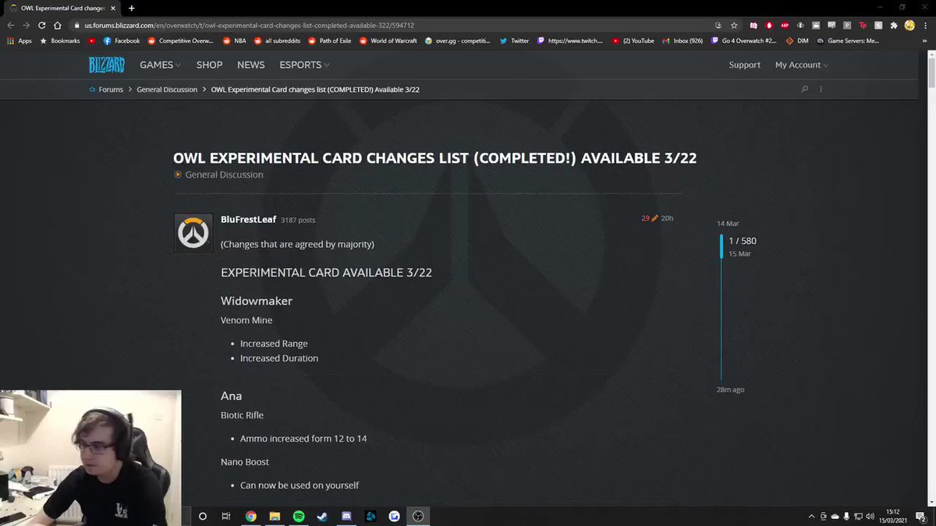
Task: Open the forum search magnifier
Action: [804, 89]
